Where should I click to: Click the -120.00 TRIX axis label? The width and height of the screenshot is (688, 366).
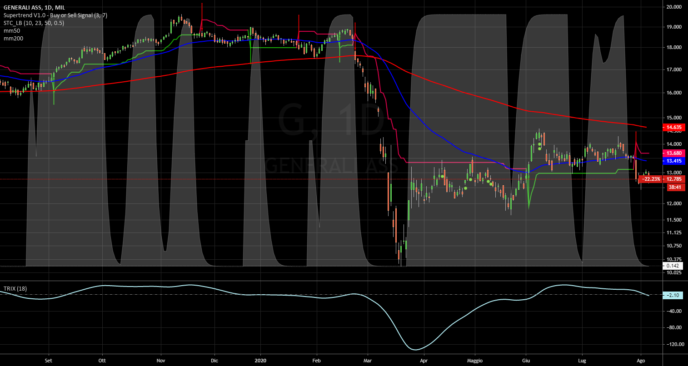674,344
